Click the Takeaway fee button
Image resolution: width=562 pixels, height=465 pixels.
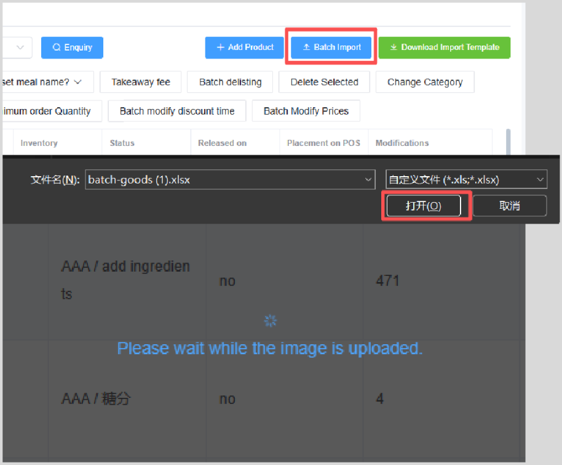pos(141,82)
